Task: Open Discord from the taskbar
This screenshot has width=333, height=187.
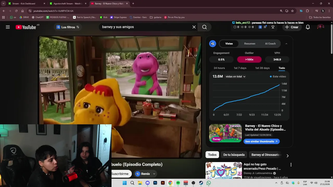Action: [148, 183]
